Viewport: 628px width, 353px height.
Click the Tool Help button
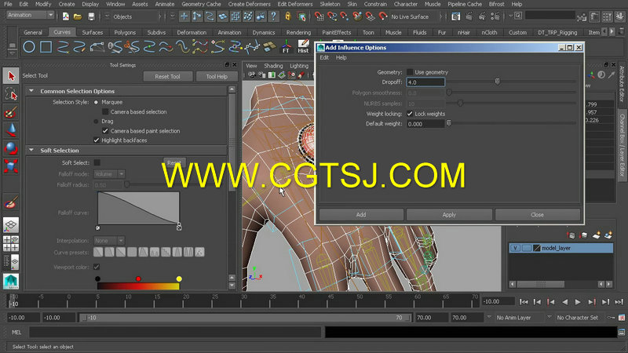(x=217, y=76)
